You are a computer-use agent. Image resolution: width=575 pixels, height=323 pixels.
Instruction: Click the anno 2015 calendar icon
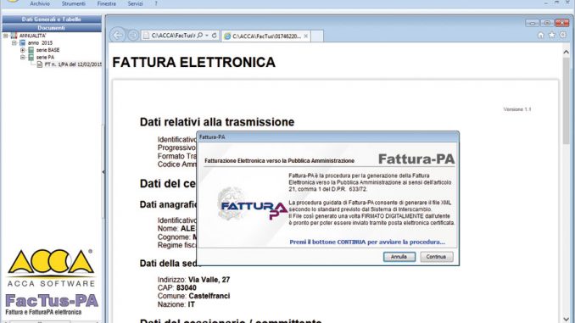point(23,43)
